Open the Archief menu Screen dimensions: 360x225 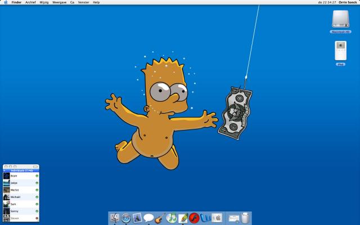30,2
